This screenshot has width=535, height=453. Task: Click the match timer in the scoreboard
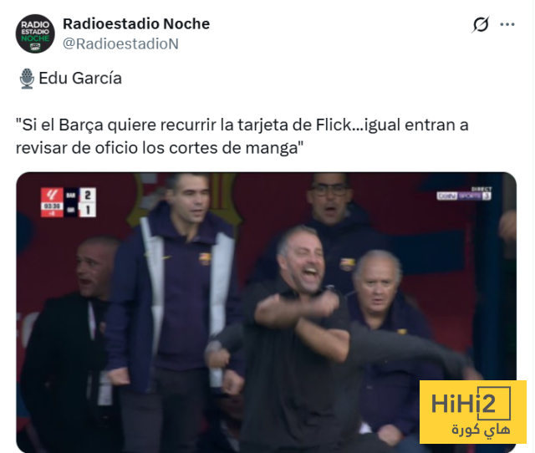[x=52, y=206]
